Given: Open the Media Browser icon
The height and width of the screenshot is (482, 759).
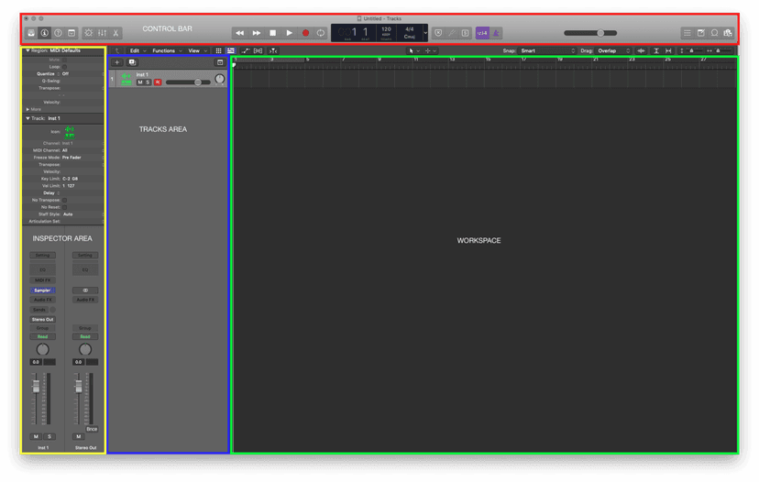Looking at the screenshot, I should [x=728, y=33].
